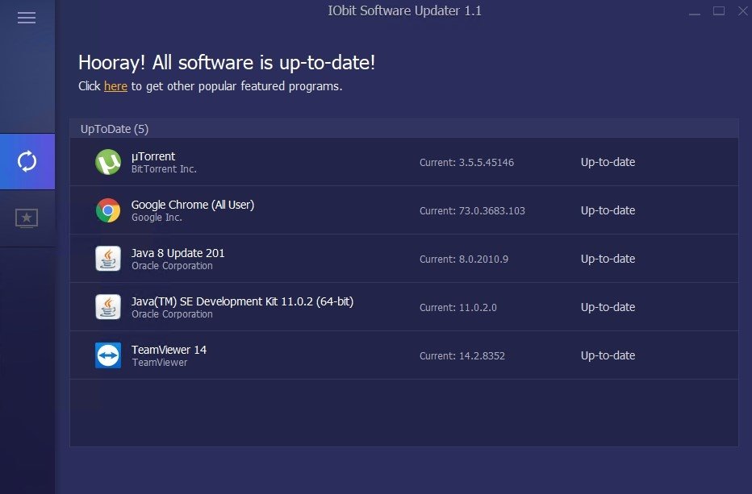752x494 pixels.
Task: Click the Google Chrome app icon
Action: click(108, 210)
